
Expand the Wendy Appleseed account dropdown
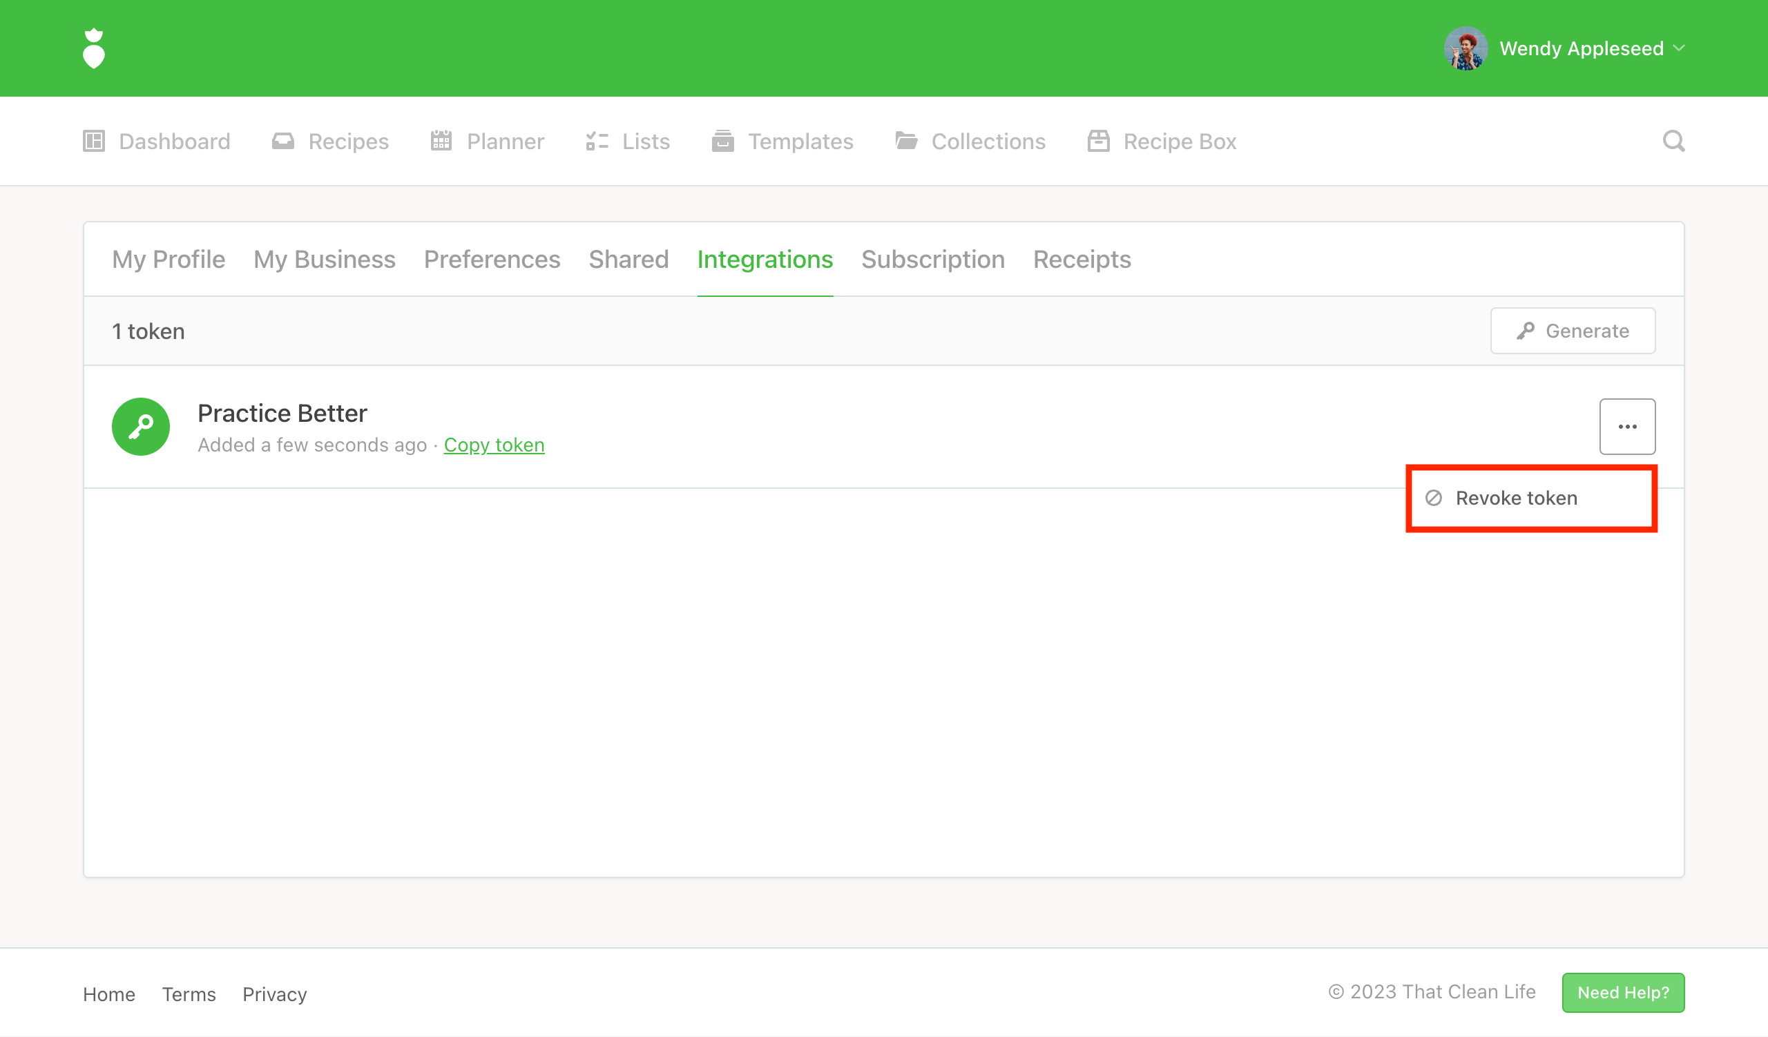click(x=1679, y=48)
